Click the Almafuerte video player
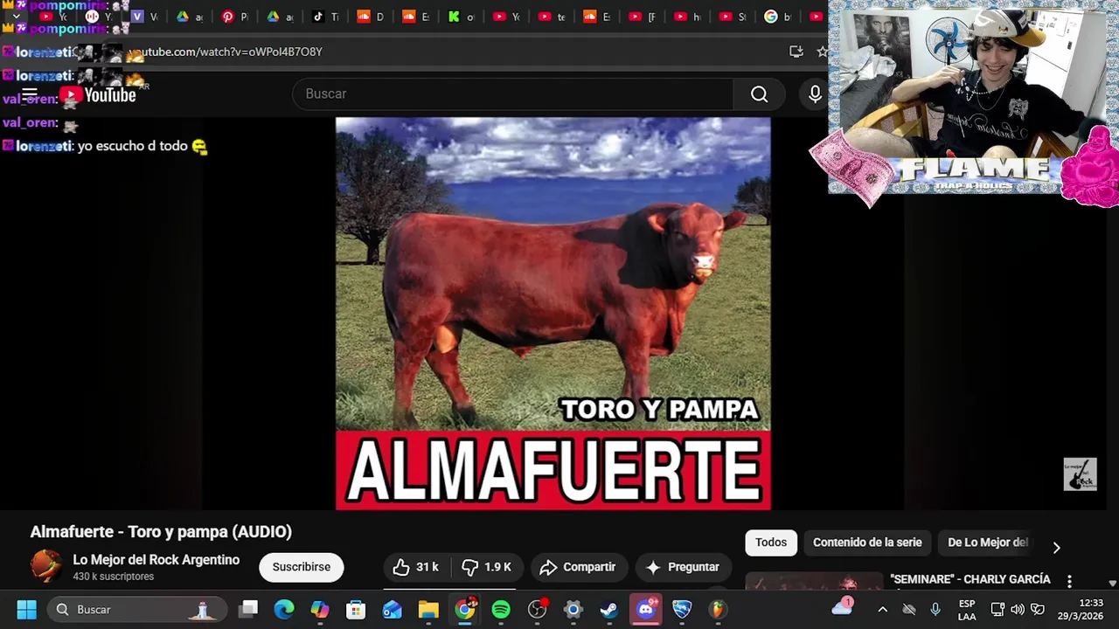Screen dimensions: 1119x629 pos(553,314)
